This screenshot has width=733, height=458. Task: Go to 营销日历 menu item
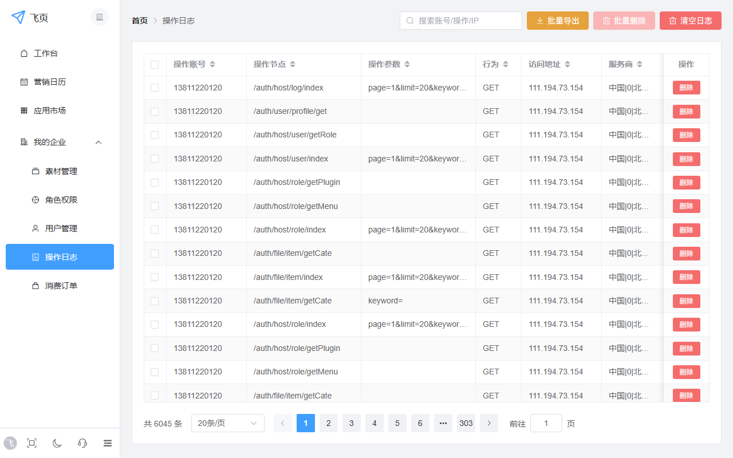pos(50,82)
